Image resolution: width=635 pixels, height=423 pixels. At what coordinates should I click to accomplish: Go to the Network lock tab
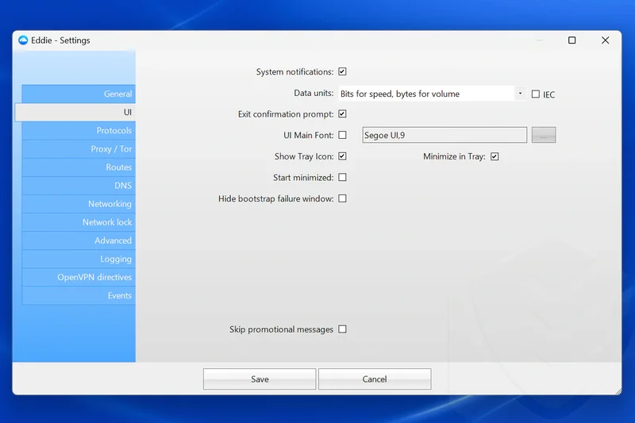79,222
